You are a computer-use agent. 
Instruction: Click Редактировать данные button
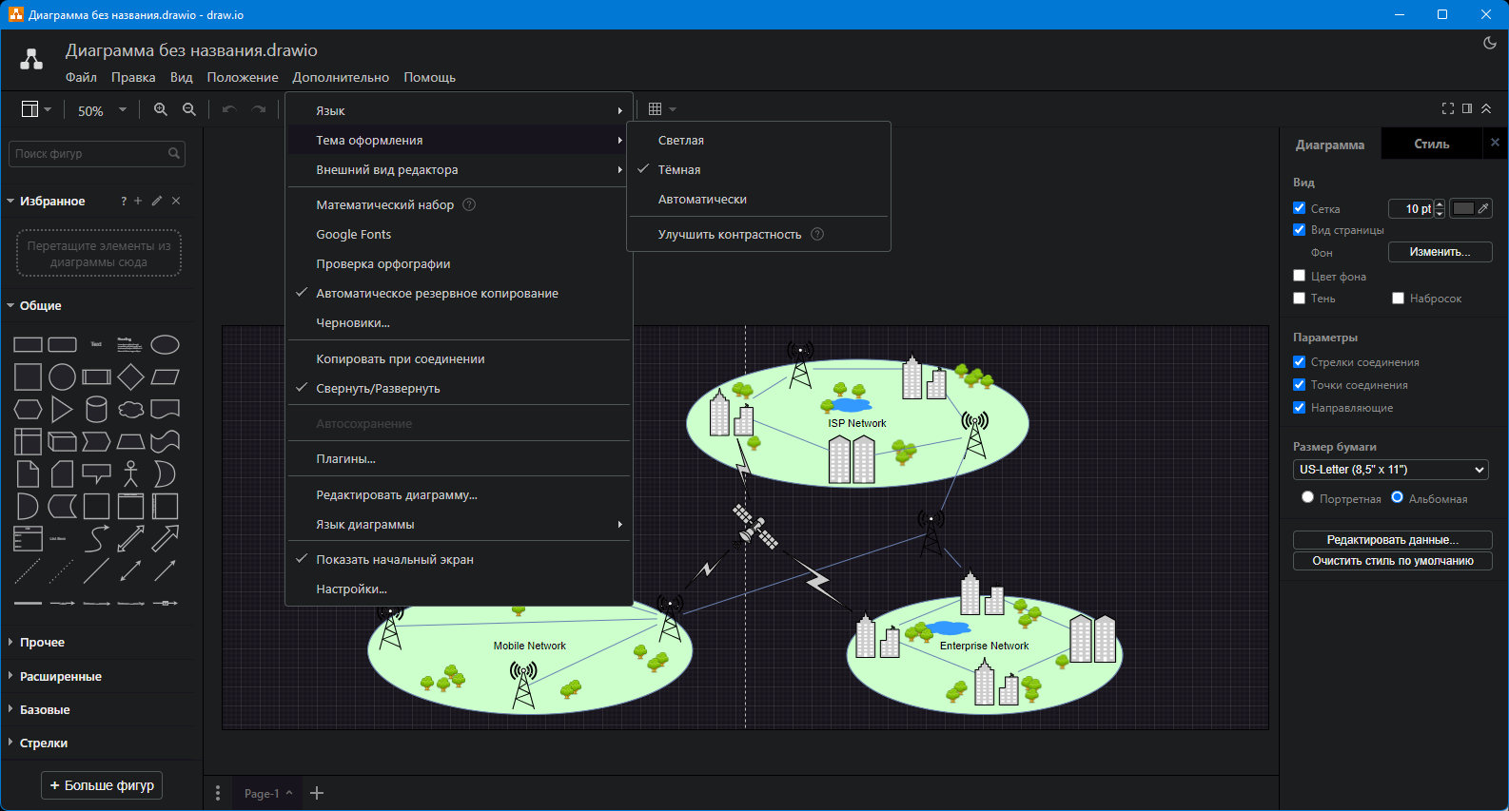[x=1392, y=539]
